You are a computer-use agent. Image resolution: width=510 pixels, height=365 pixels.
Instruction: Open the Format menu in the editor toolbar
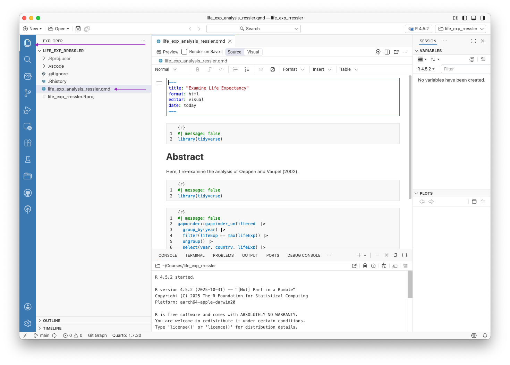coord(293,69)
